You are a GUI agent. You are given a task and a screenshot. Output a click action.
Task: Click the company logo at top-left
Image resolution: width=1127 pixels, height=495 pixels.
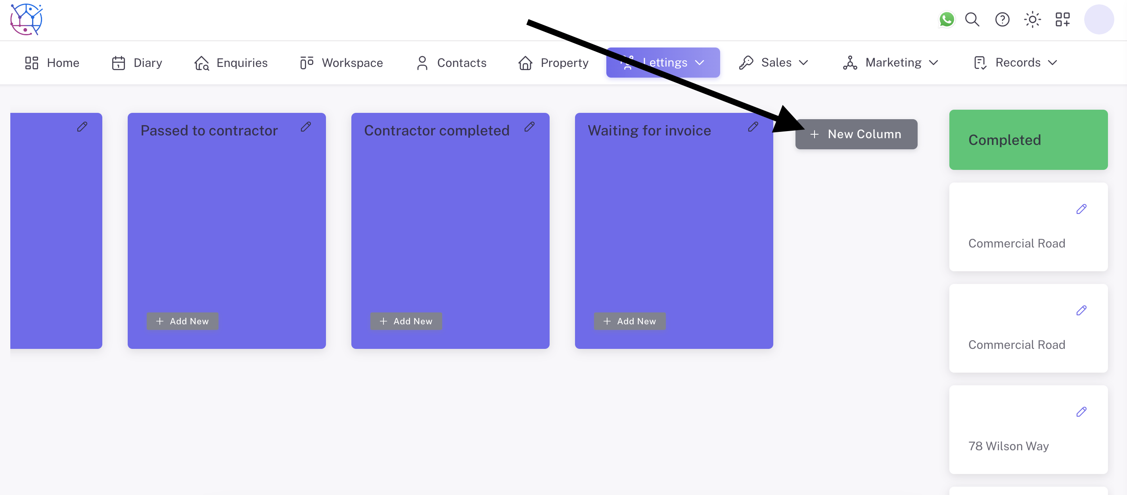click(x=26, y=20)
